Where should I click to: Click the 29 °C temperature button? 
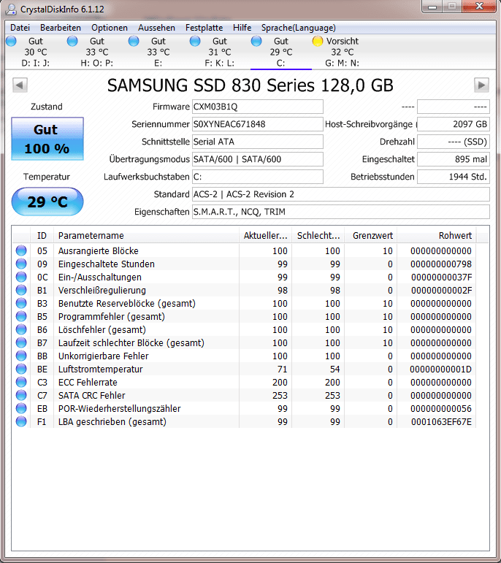coord(47,202)
